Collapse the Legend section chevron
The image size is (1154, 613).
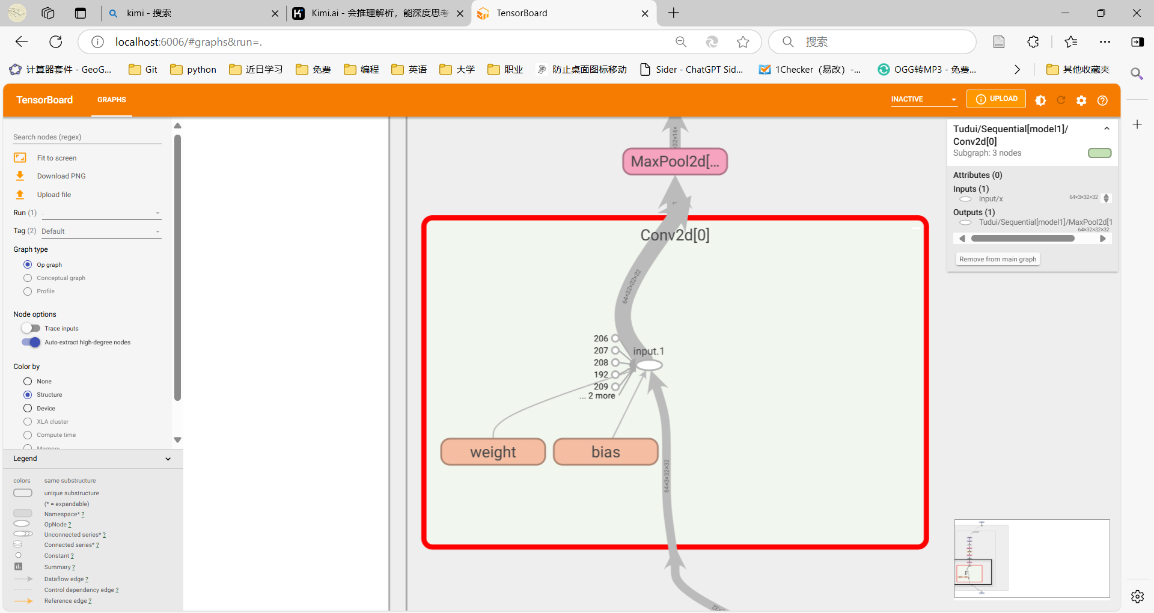coord(168,459)
